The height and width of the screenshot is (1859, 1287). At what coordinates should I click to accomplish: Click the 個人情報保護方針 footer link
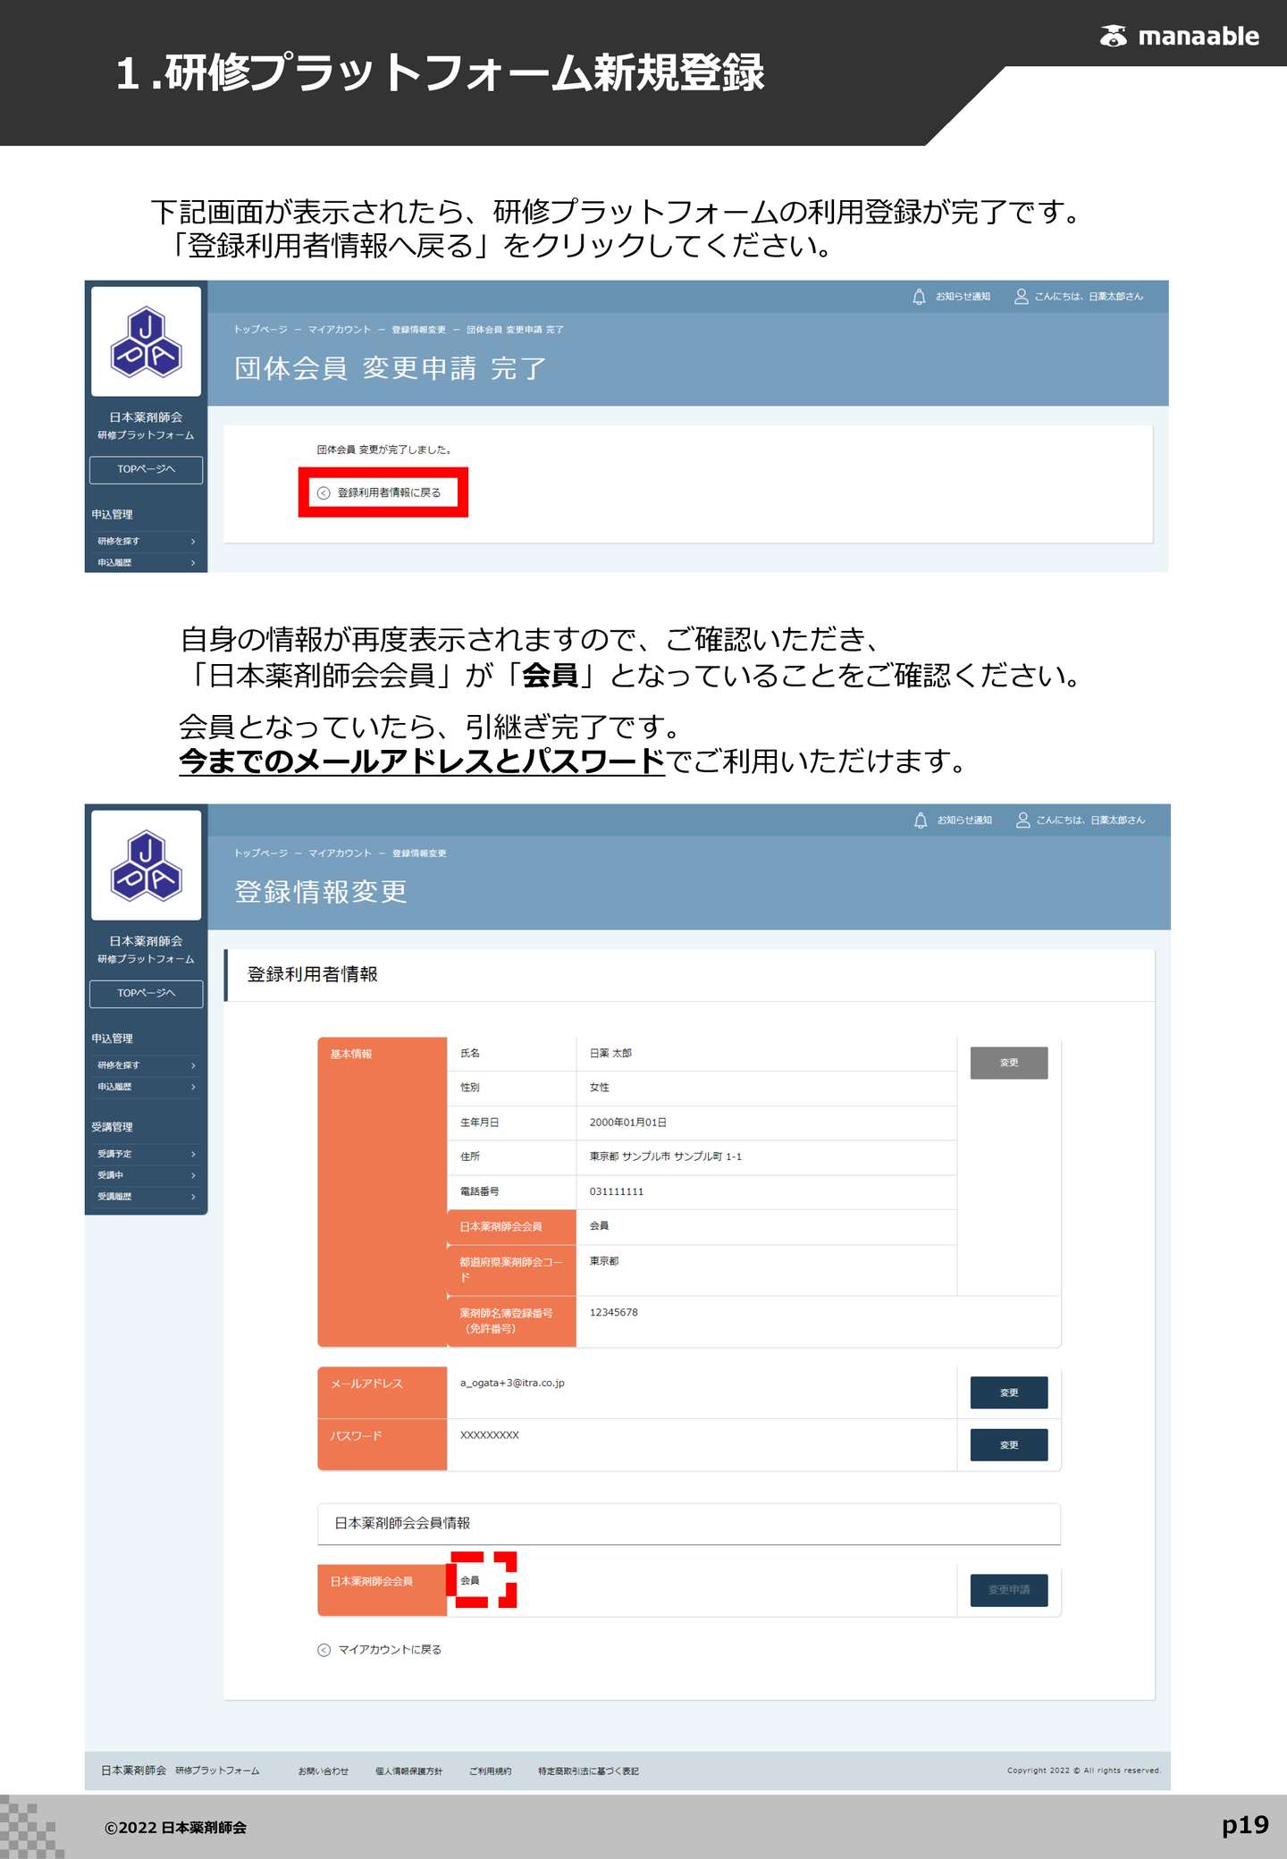pos(408,1771)
